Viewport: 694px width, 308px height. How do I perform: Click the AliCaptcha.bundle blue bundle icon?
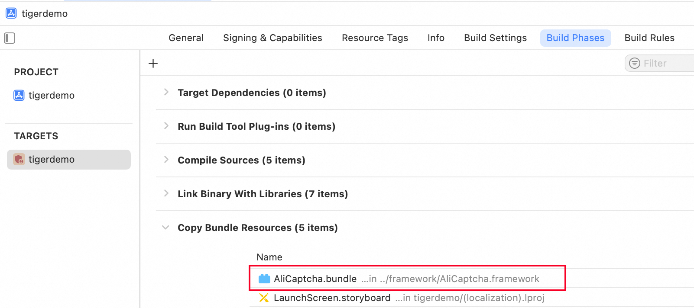264,279
